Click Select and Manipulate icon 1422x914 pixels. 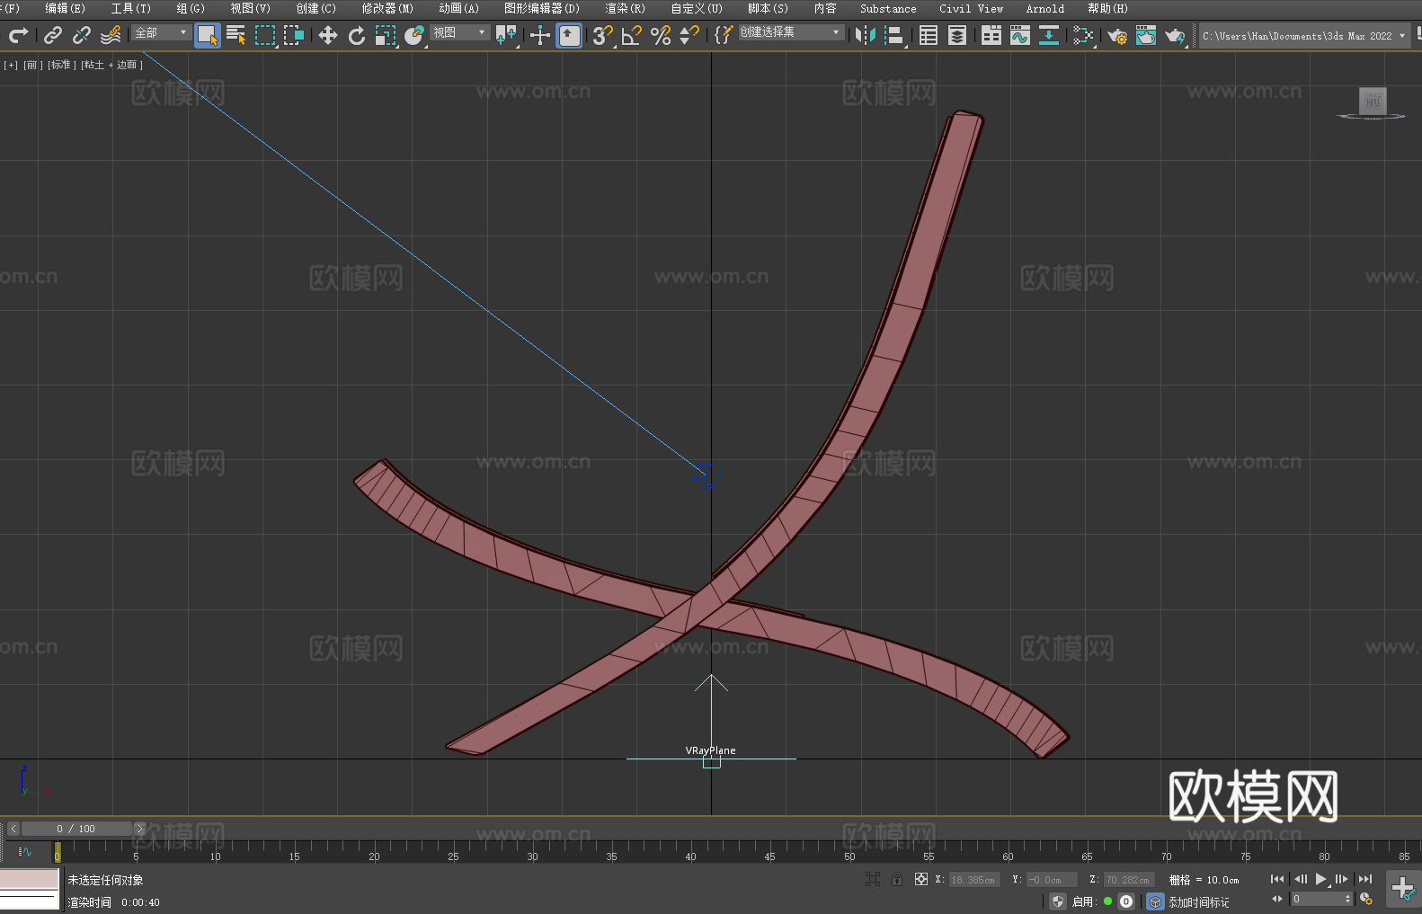tap(540, 35)
